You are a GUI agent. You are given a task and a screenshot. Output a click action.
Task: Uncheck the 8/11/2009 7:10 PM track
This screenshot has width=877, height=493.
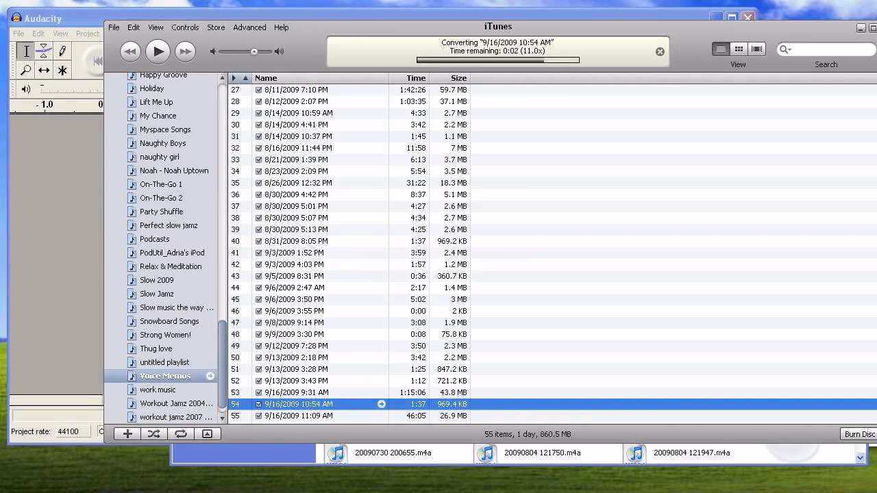[x=259, y=90]
